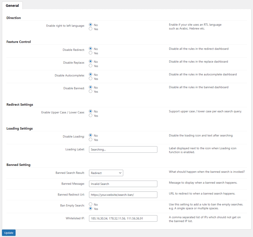Select No for Ban Empty Search
Viewport: 253px width, 237px height.
pyautogui.click(x=91, y=204)
